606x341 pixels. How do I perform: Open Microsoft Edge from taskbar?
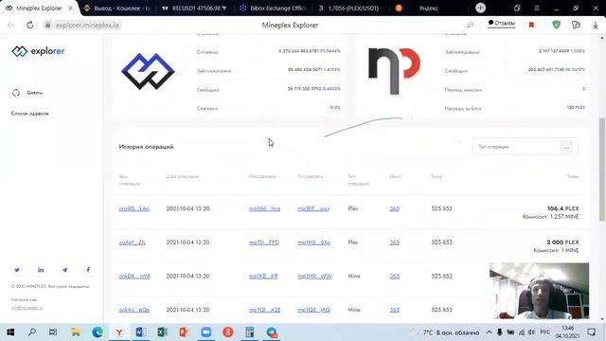(x=98, y=332)
